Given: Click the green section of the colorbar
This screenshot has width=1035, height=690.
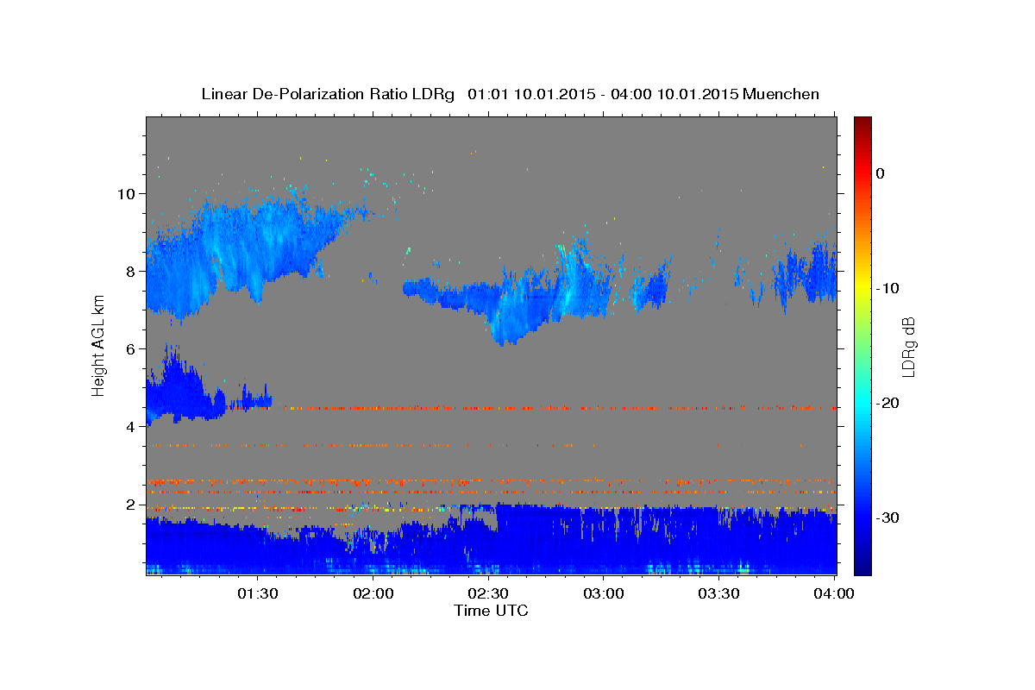Looking at the screenshot, I should tap(862, 345).
